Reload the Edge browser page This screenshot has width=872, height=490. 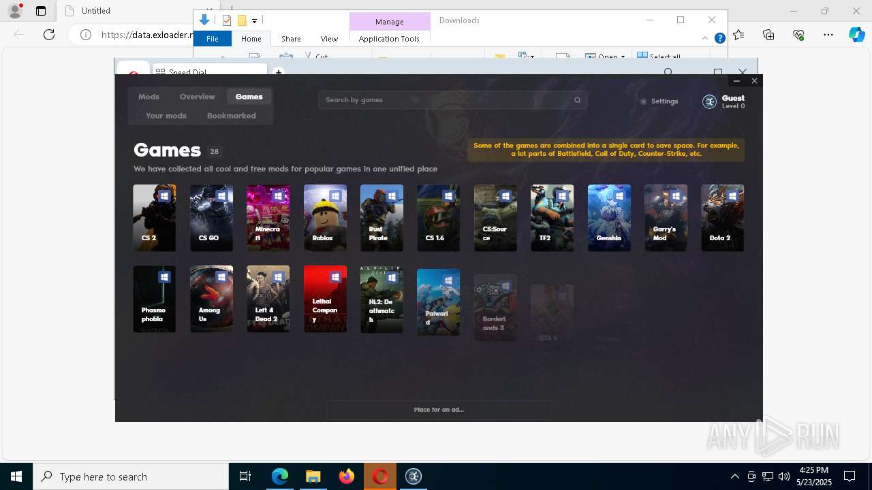point(49,35)
